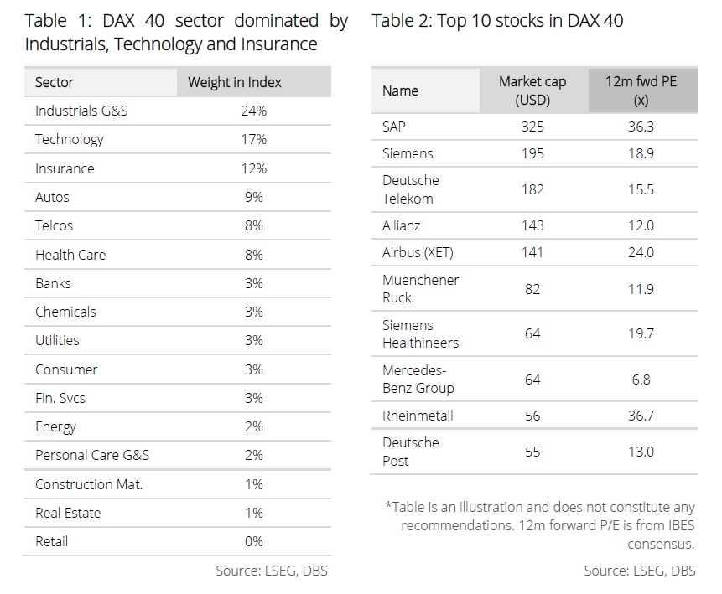Click the Siemens market cap value 195
This screenshot has height=594, width=722.
532,153
